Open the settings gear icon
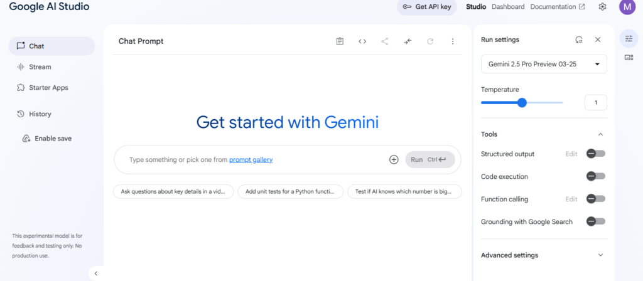 602,7
